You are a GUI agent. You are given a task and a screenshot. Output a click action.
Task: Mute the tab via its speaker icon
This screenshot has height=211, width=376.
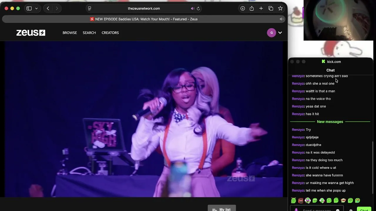coord(281,19)
